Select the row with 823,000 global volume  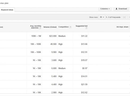point(65,36)
